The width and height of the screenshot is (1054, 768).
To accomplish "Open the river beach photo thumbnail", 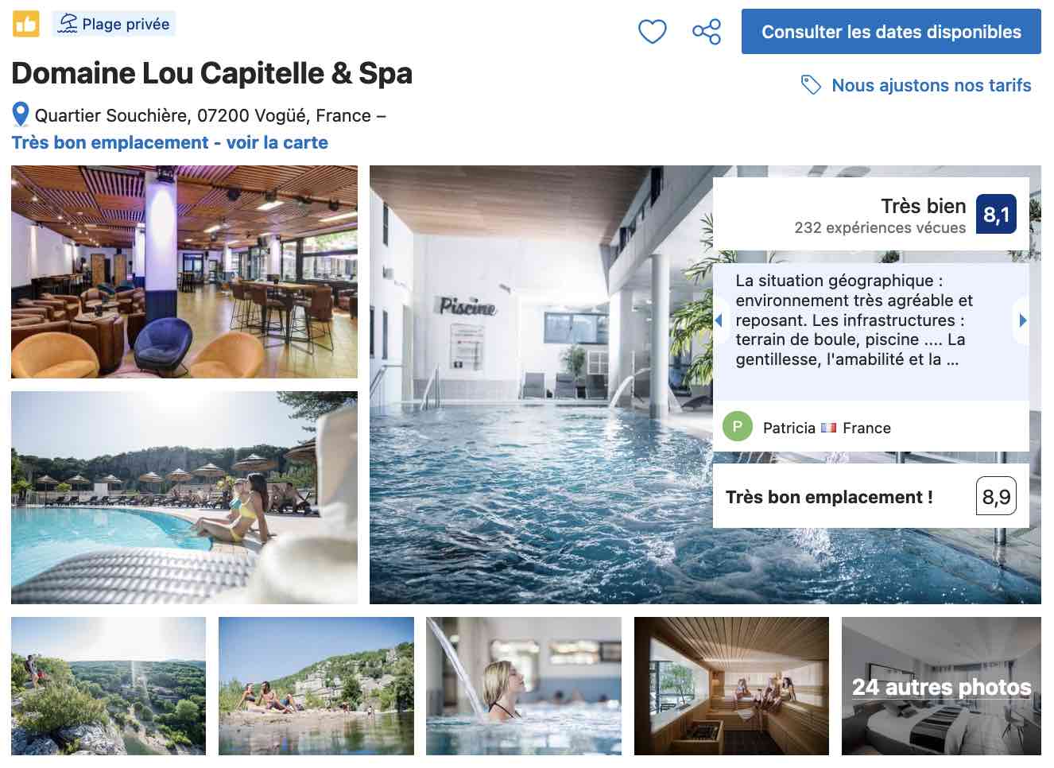I will pos(316,686).
